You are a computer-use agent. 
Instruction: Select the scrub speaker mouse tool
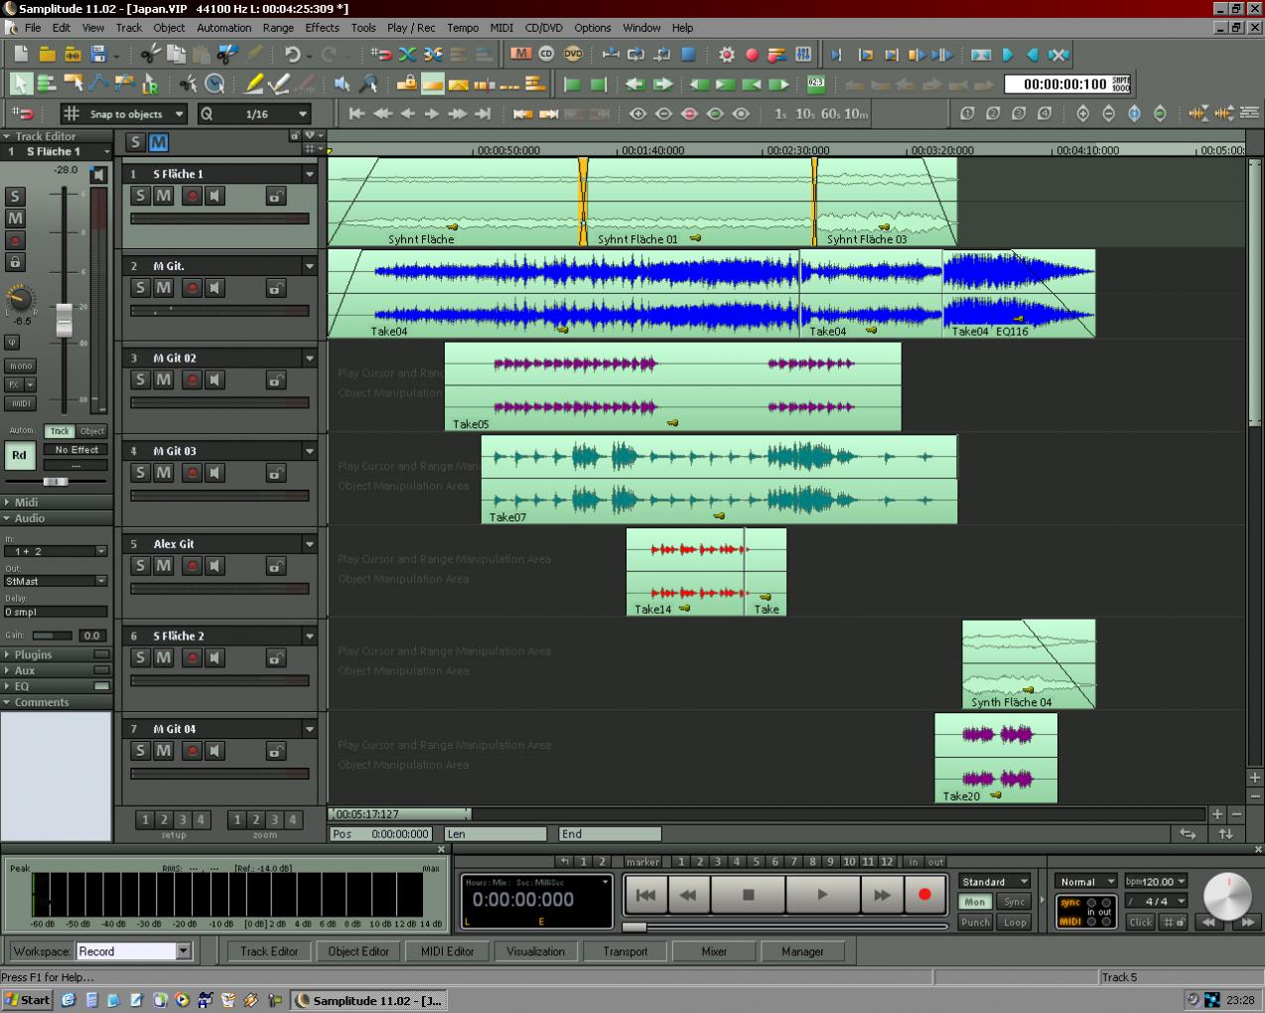tap(343, 84)
